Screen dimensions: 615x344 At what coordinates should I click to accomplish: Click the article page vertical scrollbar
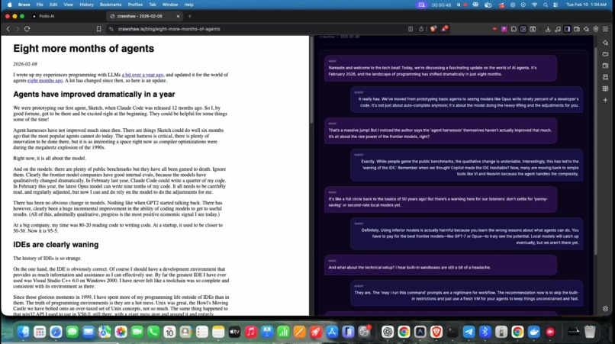click(x=311, y=81)
